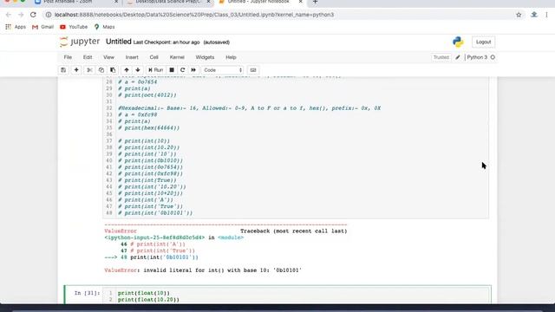Interrupt the kernel with stop icon
Viewport: 555px width, 312px height.
172,70
